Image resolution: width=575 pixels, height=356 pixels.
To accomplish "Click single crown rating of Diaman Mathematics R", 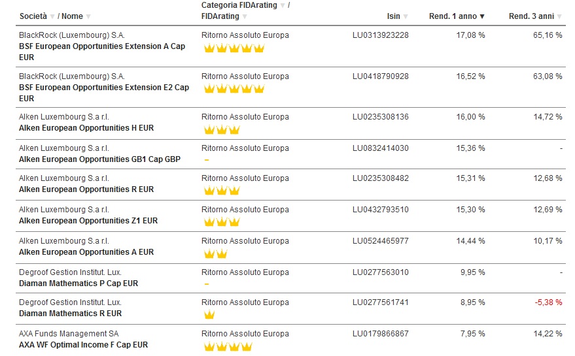I will pyautogui.click(x=209, y=314).
